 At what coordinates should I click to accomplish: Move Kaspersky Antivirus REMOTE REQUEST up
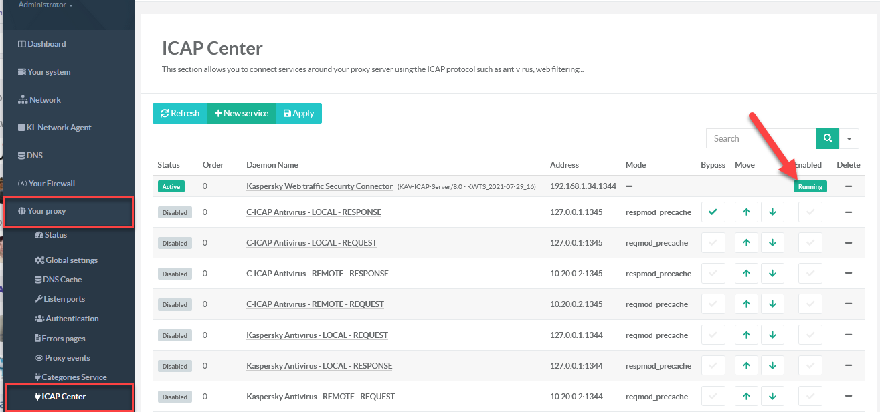tap(746, 397)
